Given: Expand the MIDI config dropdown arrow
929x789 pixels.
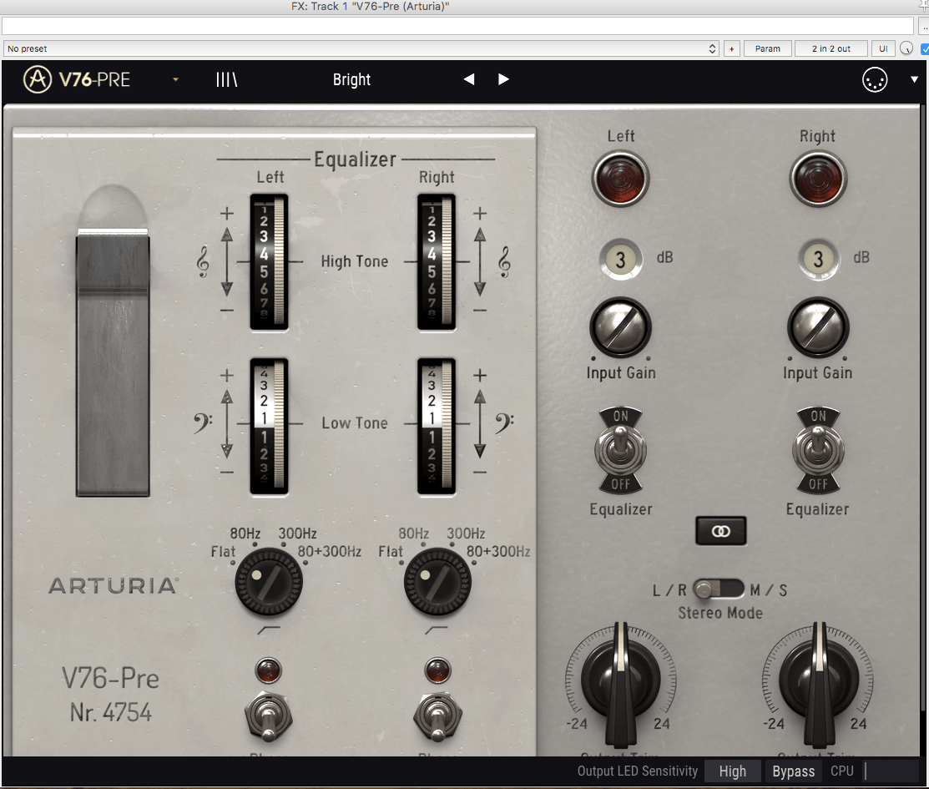Looking at the screenshot, I should tap(914, 79).
